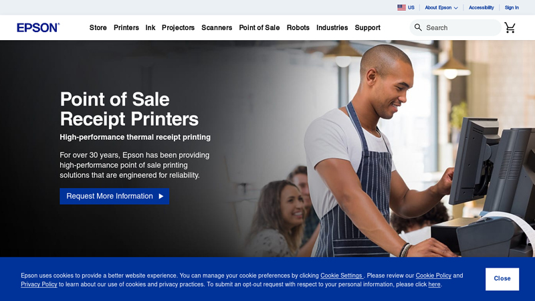Click the search magnifier icon
Image resolution: width=535 pixels, height=301 pixels.
click(x=418, y=27)
